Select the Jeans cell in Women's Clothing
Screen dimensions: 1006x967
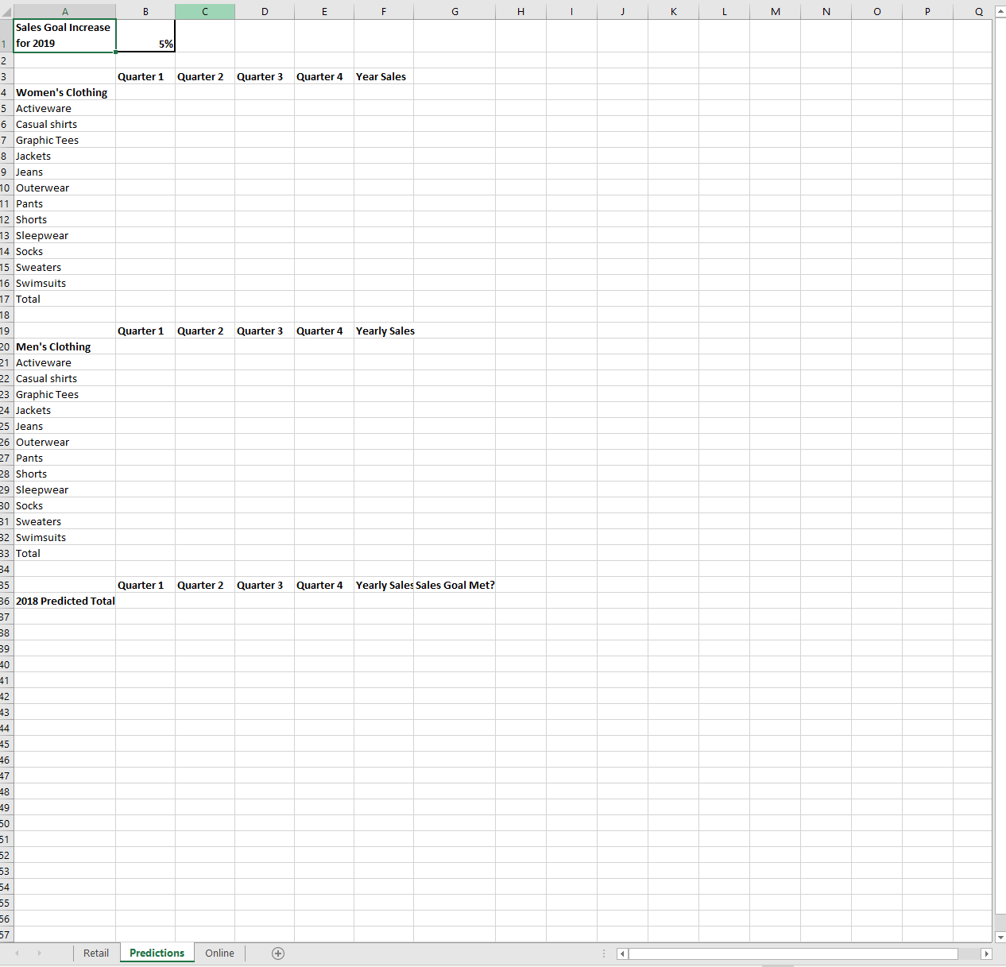point(64,172)
